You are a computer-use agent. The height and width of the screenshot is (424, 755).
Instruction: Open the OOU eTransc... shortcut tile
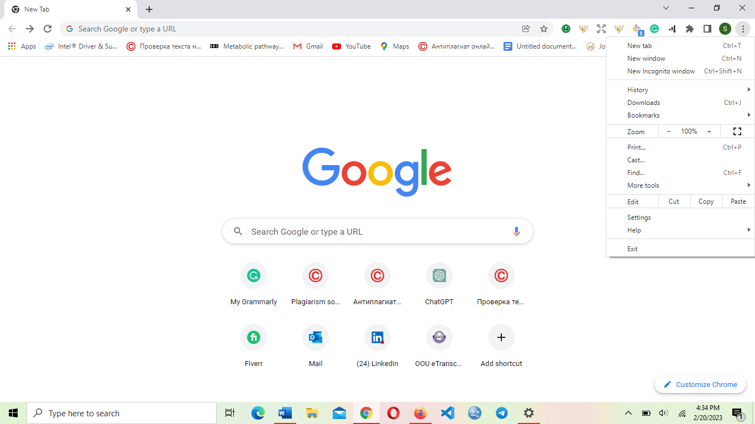[439, 347]
